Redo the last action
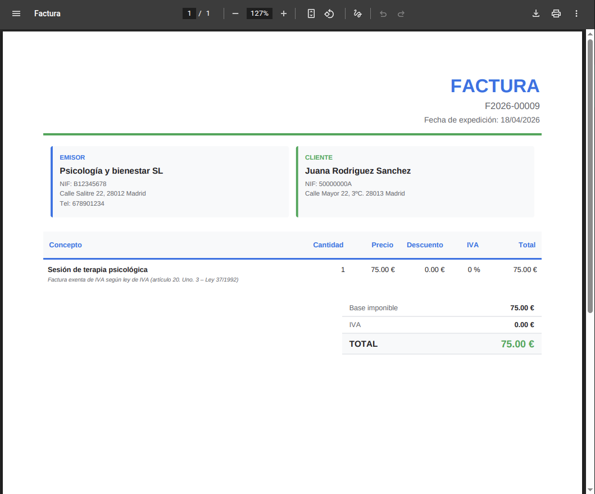The height and width of the screenshot is (494, 595). (401, 13)
